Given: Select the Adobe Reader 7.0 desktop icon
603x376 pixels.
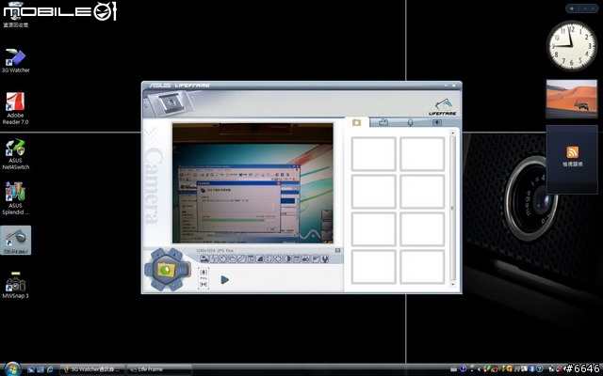Looking at the screenshot, I should click(15, 109).
